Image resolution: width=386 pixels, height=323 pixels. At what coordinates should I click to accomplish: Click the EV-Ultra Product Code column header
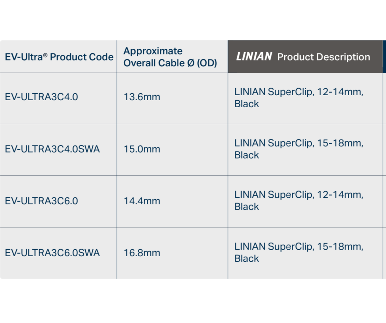click(59, 57)
